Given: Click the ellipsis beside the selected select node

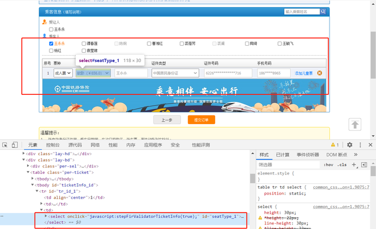Looking at the screenshot, I should point(2,216).
